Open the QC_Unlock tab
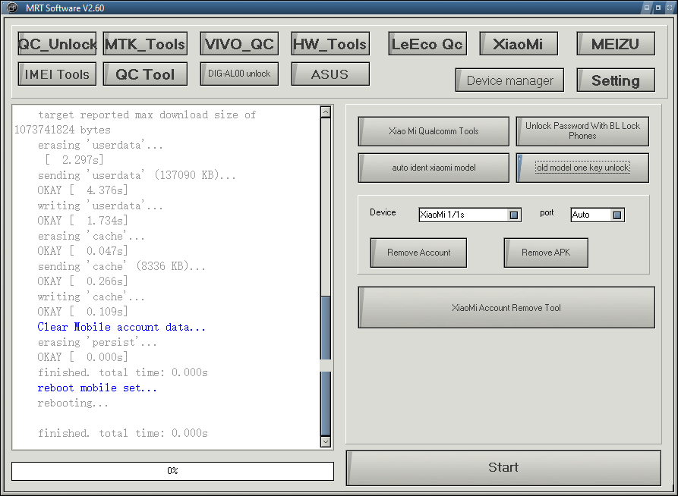Image resolution: width=678 pixels, height=496 pixels. 57,44
